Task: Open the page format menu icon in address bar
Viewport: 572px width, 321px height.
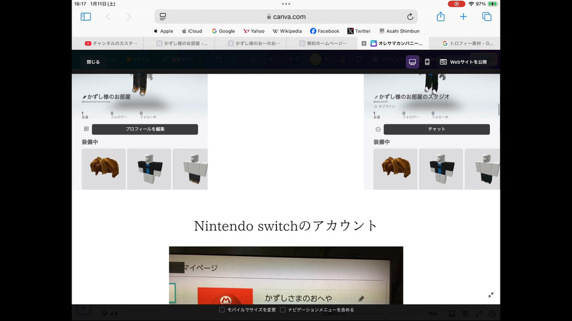Action: click(x=163, y=17)
